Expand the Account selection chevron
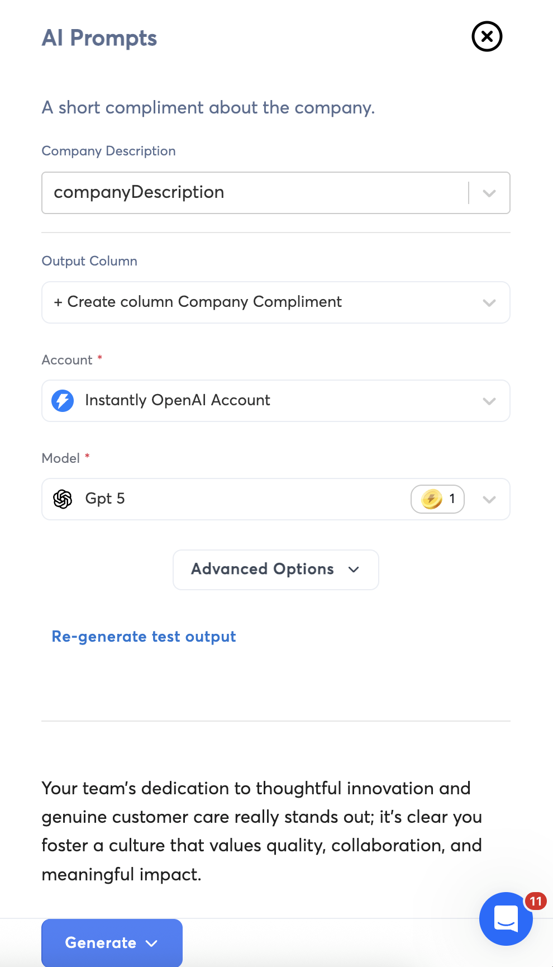 click(x=489, y=401)
